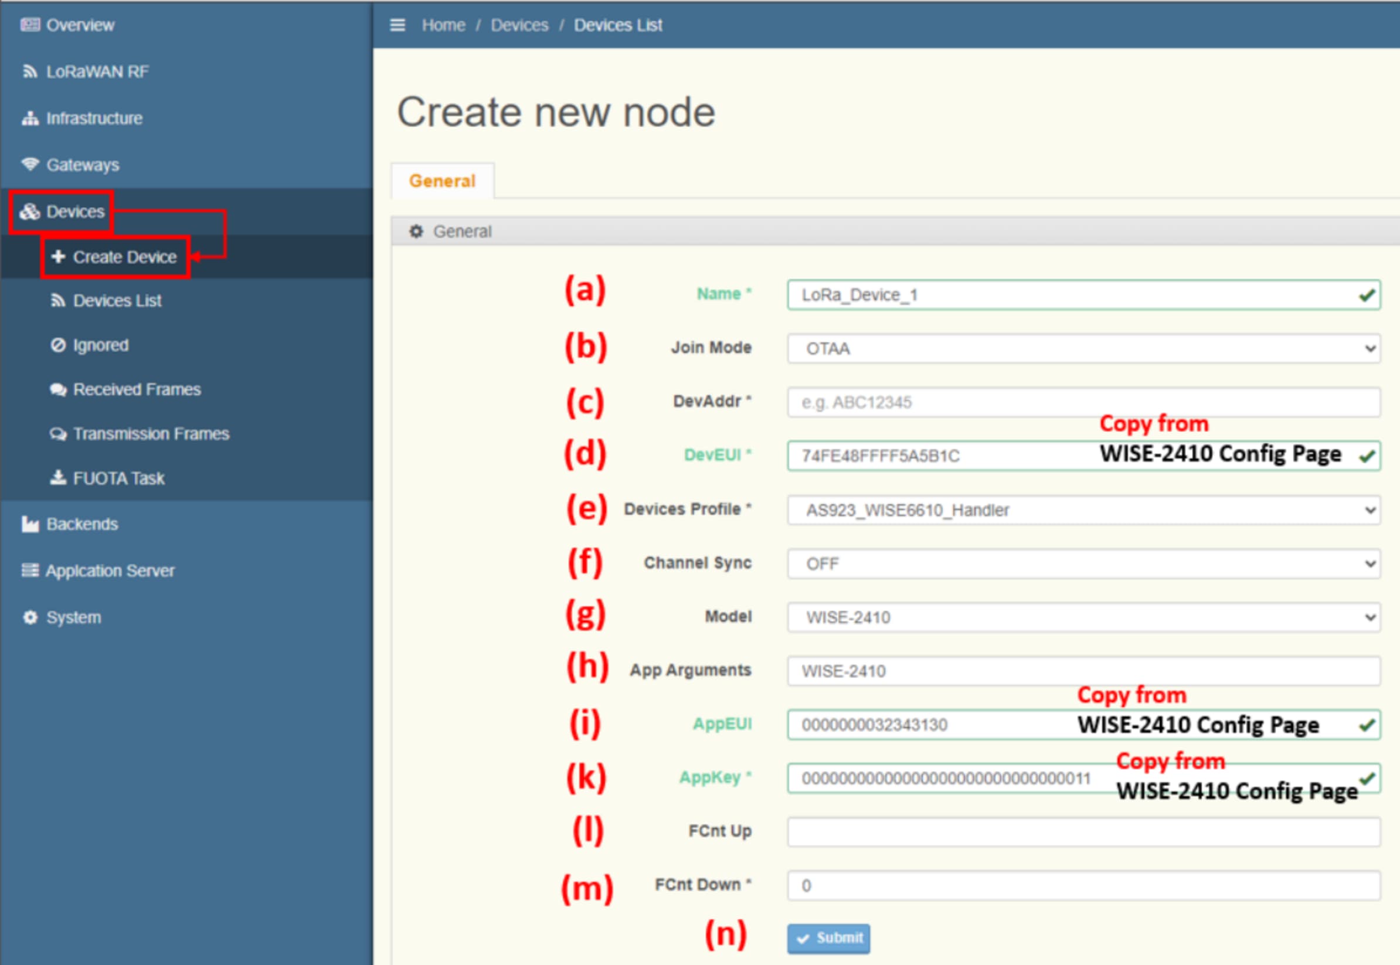Screen dimensions: 1400x965
Task: Select the Create Device submenu entry
Action: pyautogui.click(x=186, y=257)
